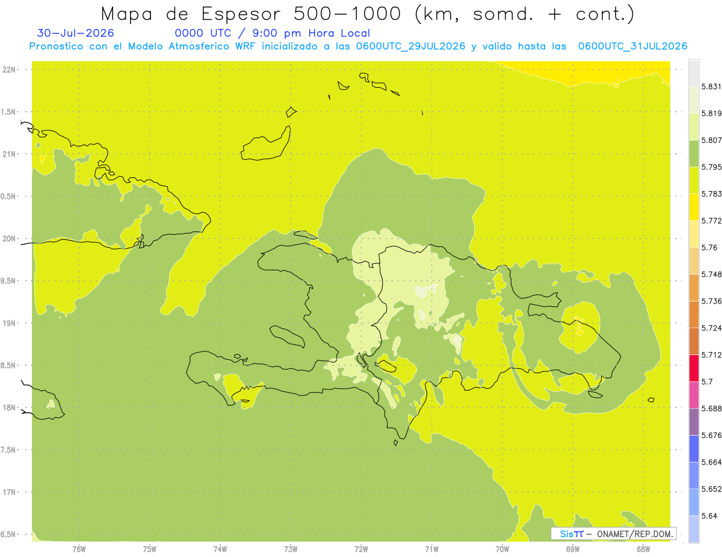Click the orange swatch between 5.736 and 5.748
The width and height of the screenshot is (722, 557).
(x=694, y=287)
